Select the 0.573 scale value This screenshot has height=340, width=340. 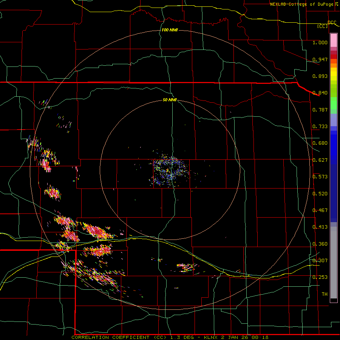pyautogui.click(x=320, y=177)
